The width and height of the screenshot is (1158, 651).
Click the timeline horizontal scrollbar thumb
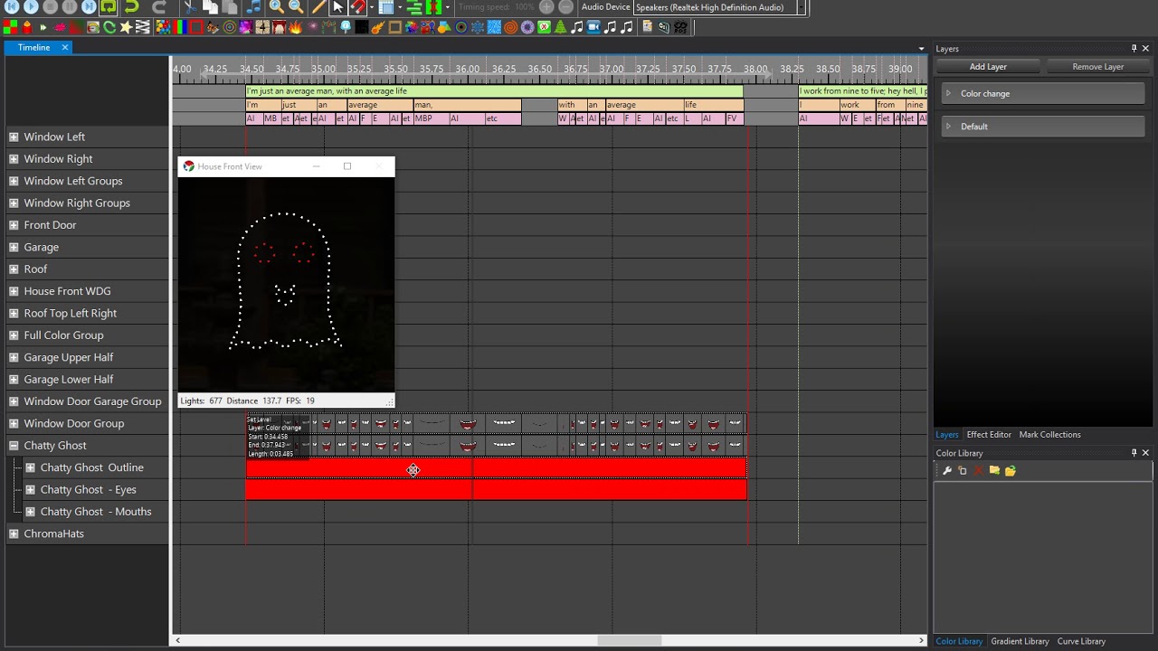pos(630,640)
